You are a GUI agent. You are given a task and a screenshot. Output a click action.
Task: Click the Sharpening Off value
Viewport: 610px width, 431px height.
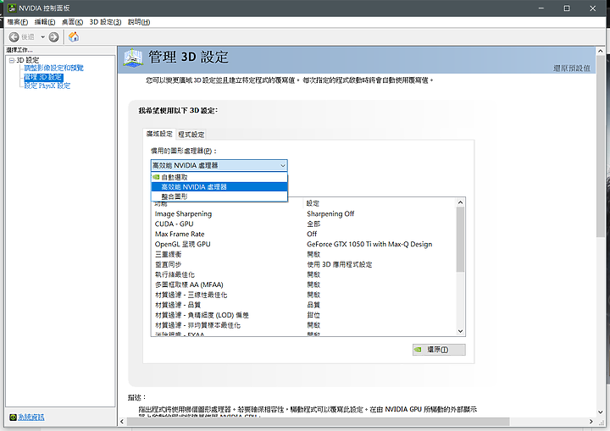pyautogui.click(x=330, y=214)
